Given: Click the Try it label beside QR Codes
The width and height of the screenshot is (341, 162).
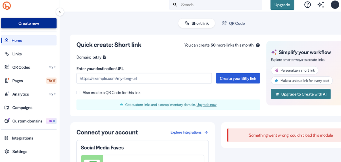Looking at the screenshot, I should tap(52, 67).
